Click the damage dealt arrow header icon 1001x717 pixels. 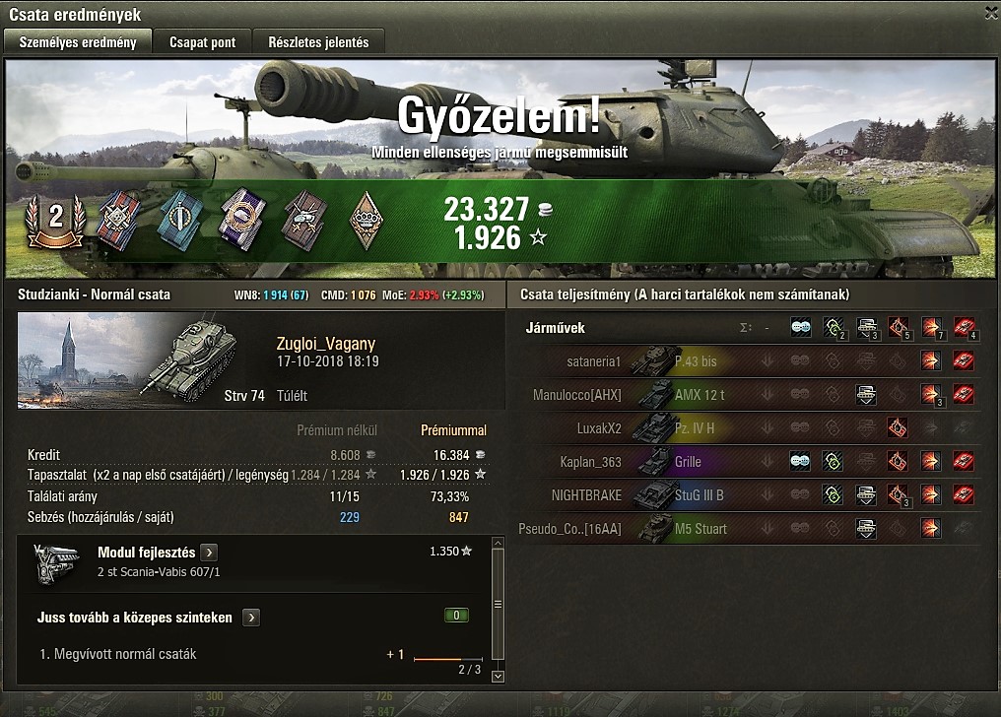pos(931,328)
